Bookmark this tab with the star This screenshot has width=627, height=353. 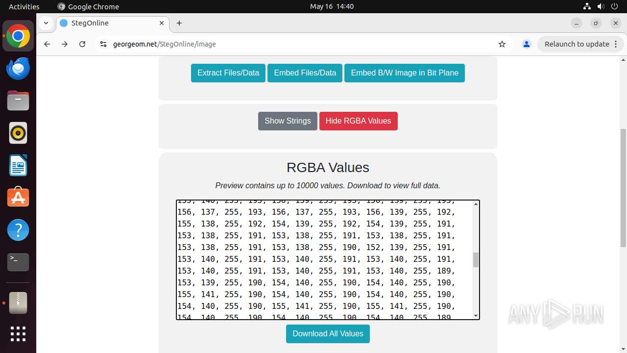point(502,44)
